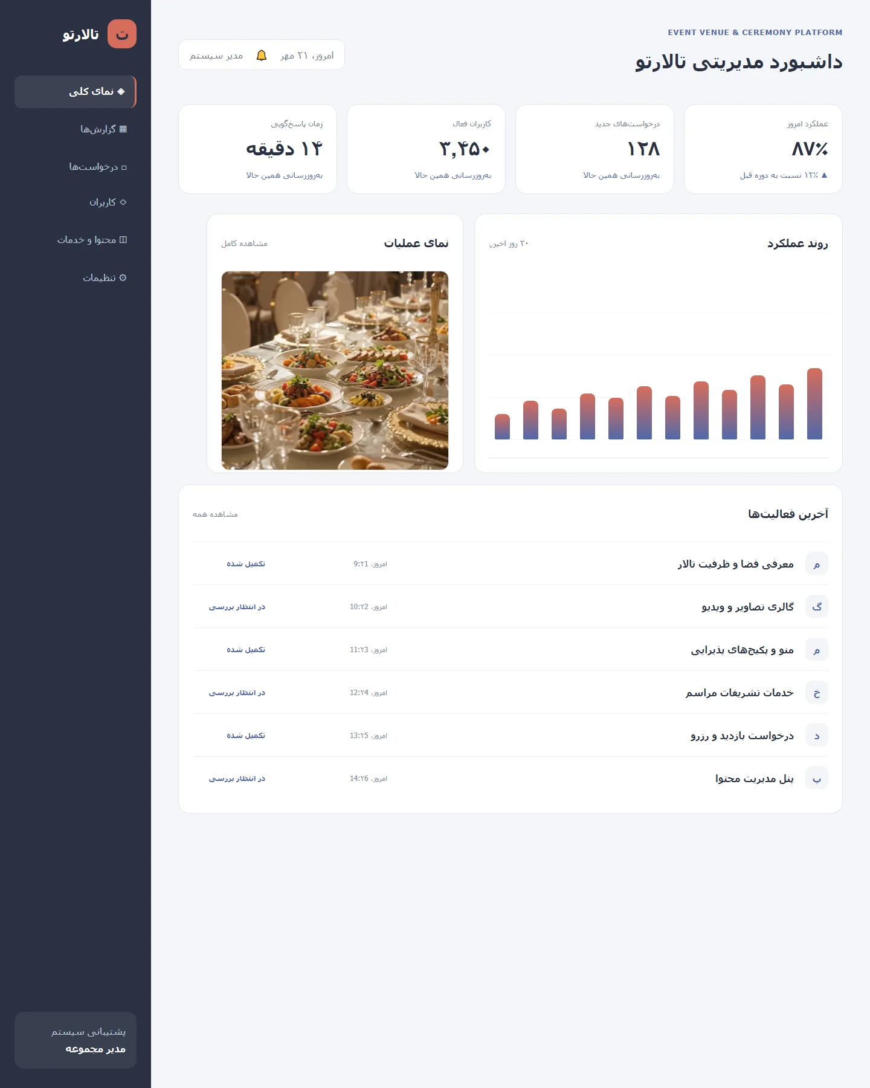Screen dimensions: 870x1088
Task: Click در انتظار بررسی status of پنل مدیریت محتوا
Action: (x=237, y=779)
